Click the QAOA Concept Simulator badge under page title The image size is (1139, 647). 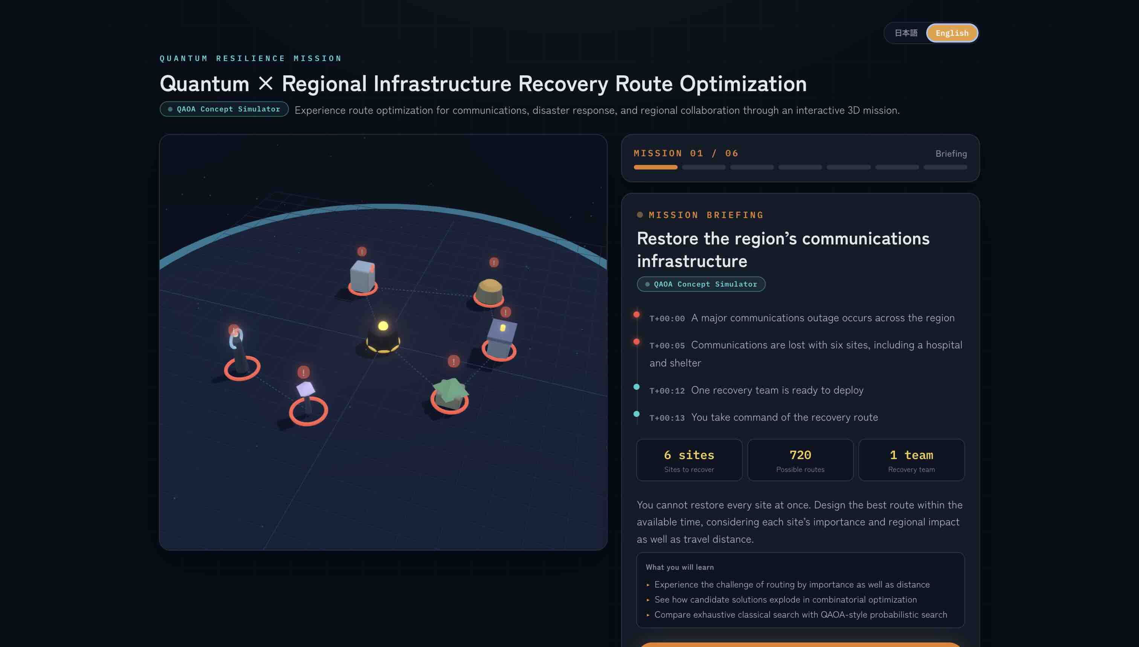point(224,109)
